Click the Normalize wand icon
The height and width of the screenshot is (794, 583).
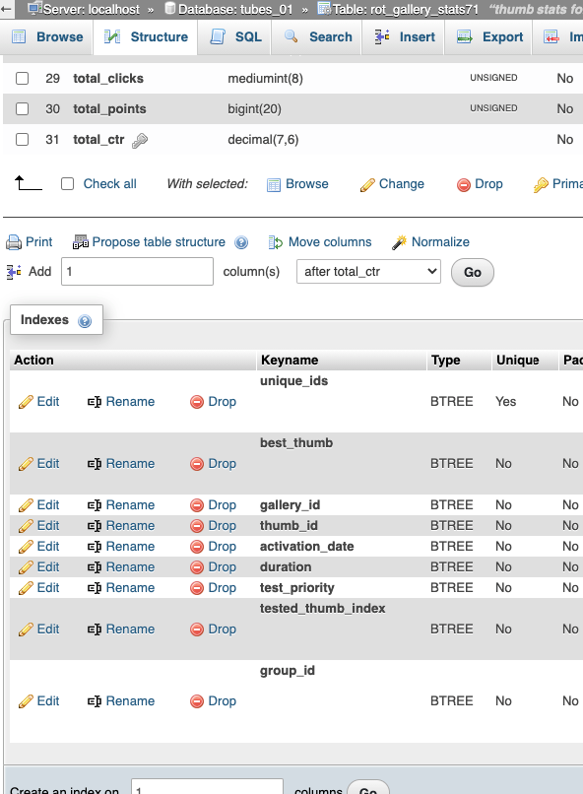click(x=399, y=242)
